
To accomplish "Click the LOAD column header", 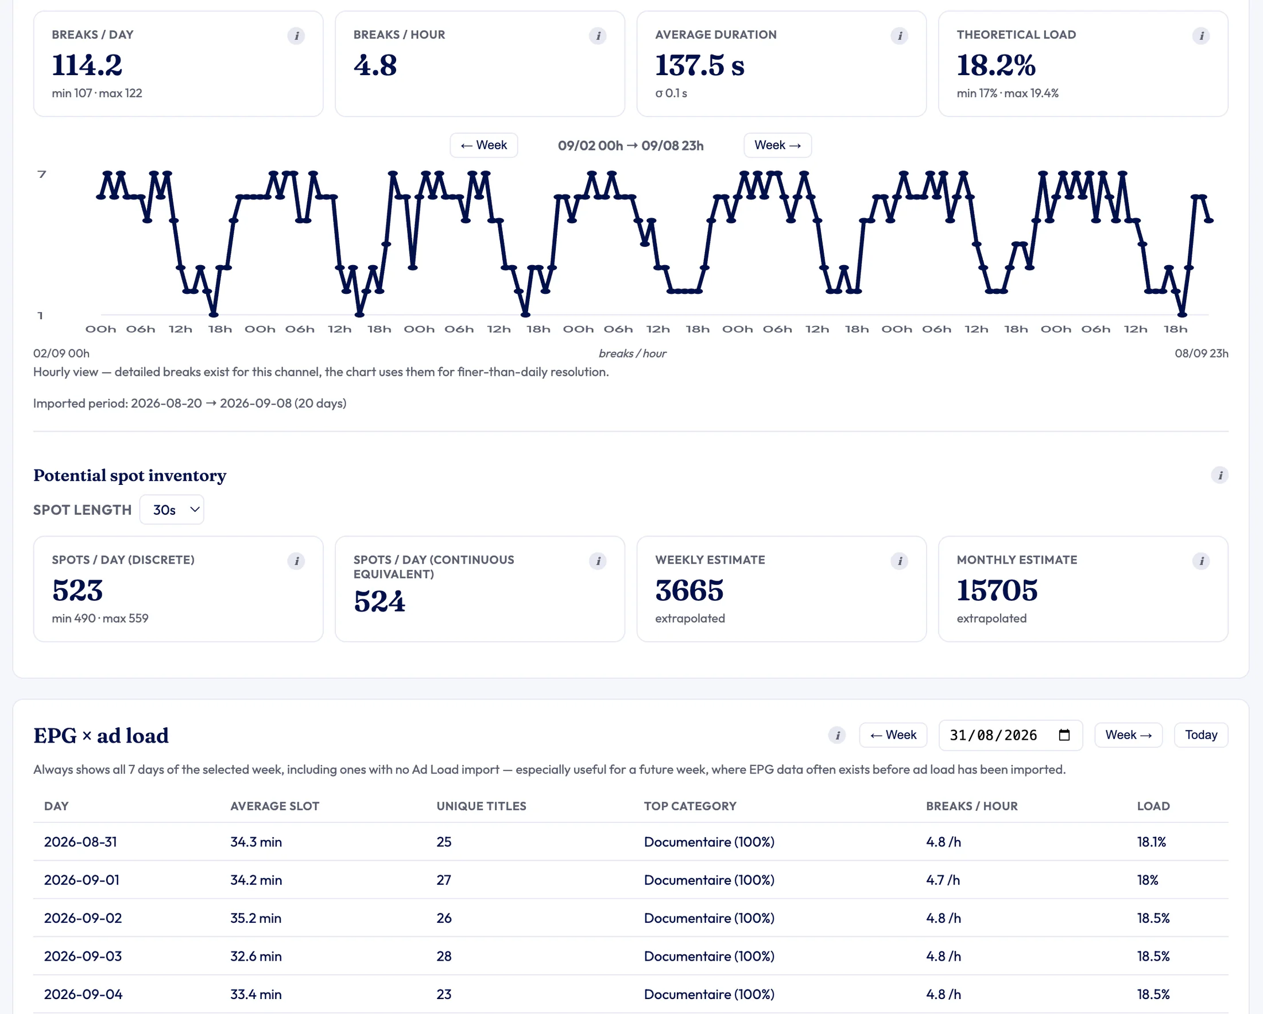I will click(1153, 806).
